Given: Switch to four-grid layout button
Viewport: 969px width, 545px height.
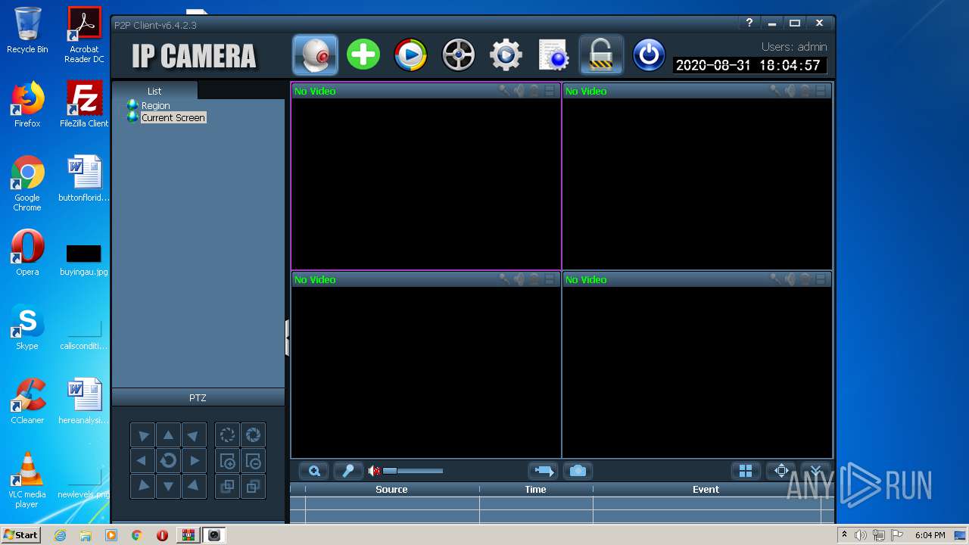Looking at the screenshot, I should point(746,471).
